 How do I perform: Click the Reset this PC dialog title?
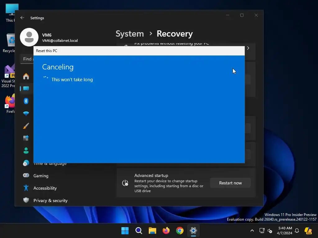(x=47, y=51)
